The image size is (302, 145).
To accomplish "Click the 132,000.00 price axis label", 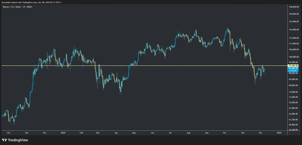I will pos(294,22).
